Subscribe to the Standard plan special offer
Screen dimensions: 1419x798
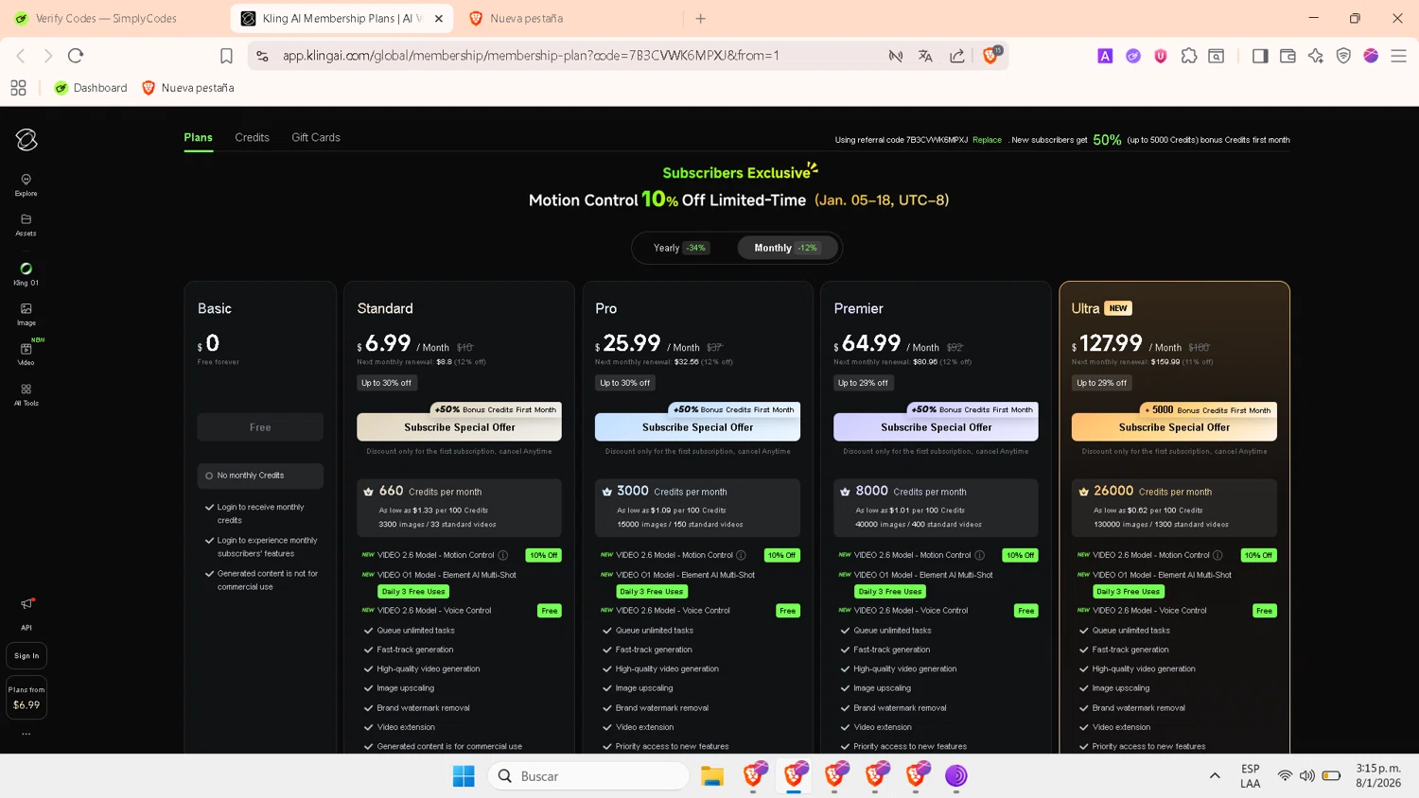[x=459, y=427]
